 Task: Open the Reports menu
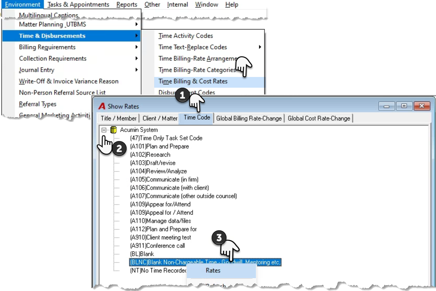click(x=127, y=5)
